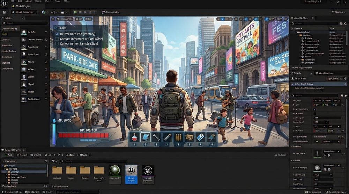Select the bullets inventory slot 5
This screenshot has width=349, height=194.
tap(178, 137)
